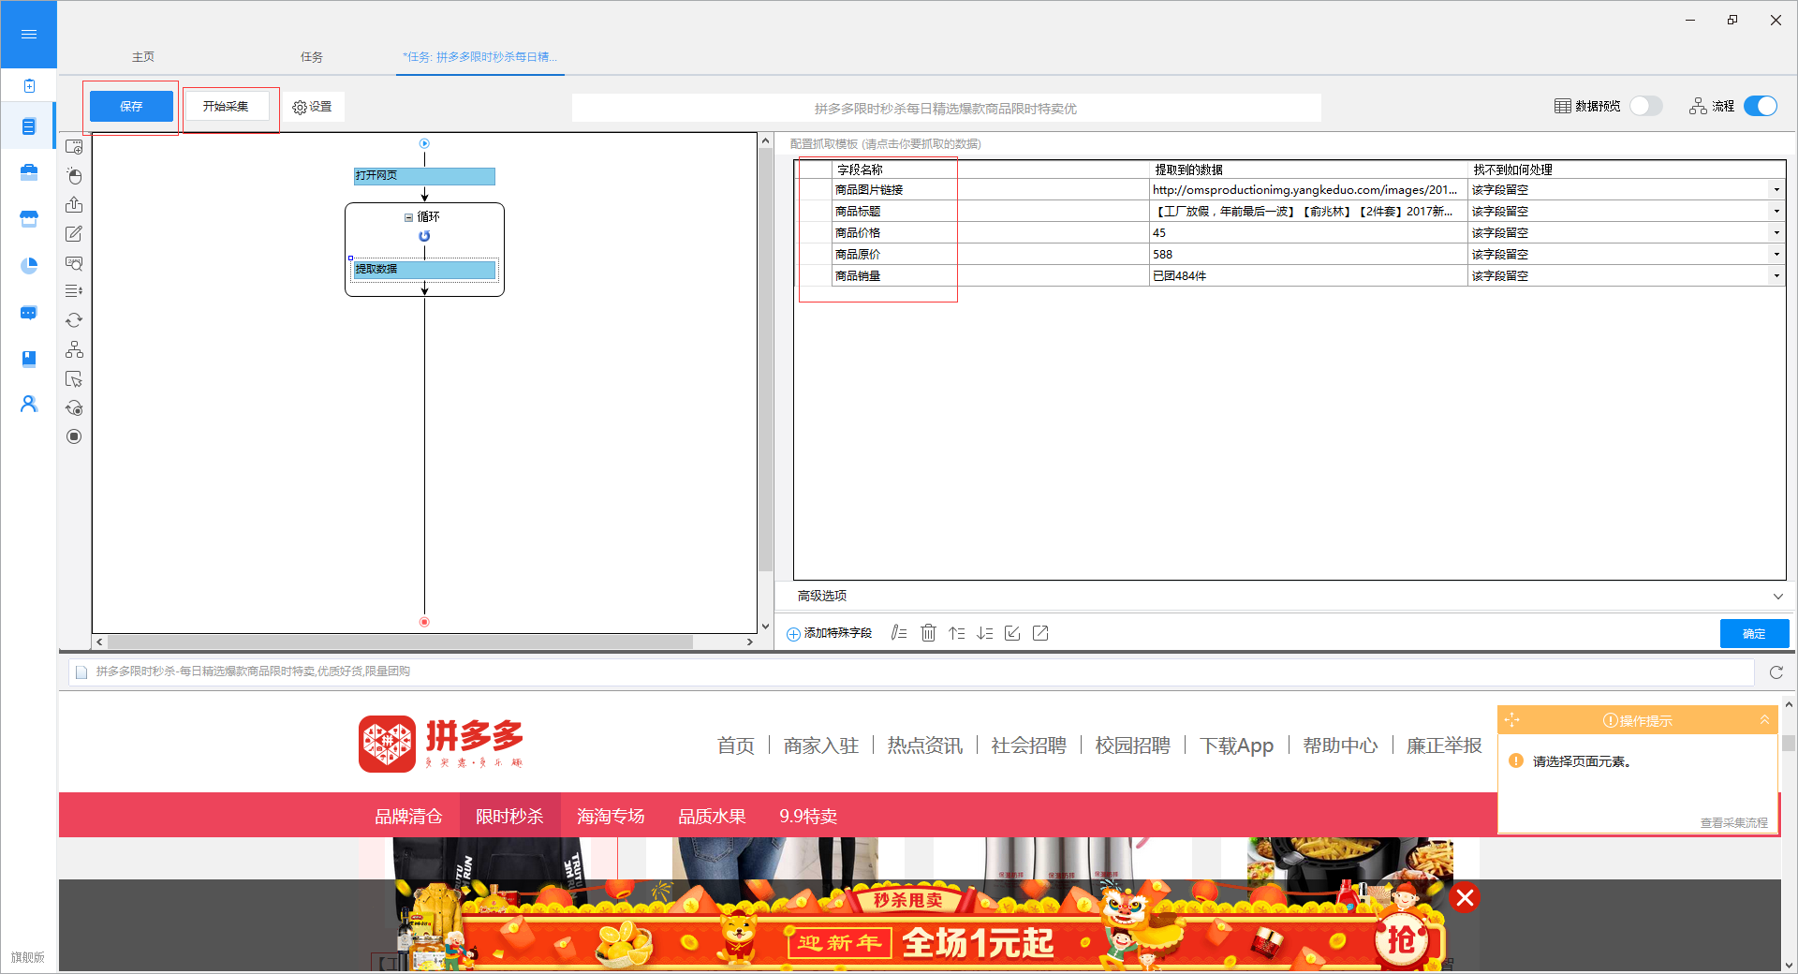Viewport: 1798px width, 974px height.
Task: Click the export fields arrow-out icon
Action: pos(1040,633)
